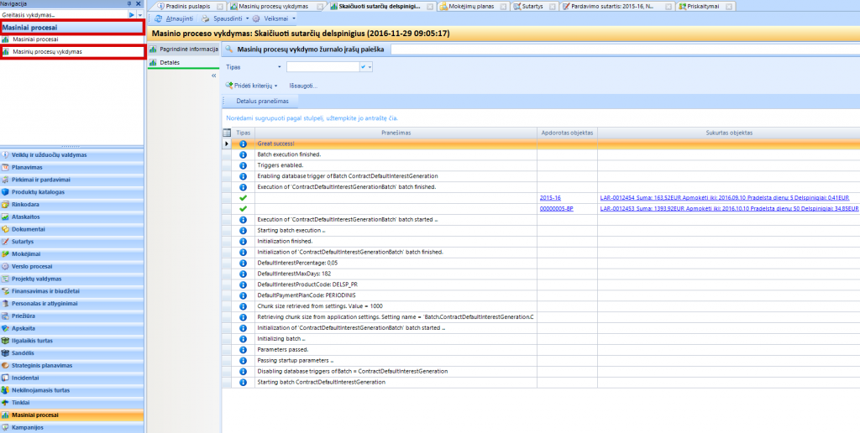
Task: Open the grid column chooser icon
Action: (x=227, y=133)
